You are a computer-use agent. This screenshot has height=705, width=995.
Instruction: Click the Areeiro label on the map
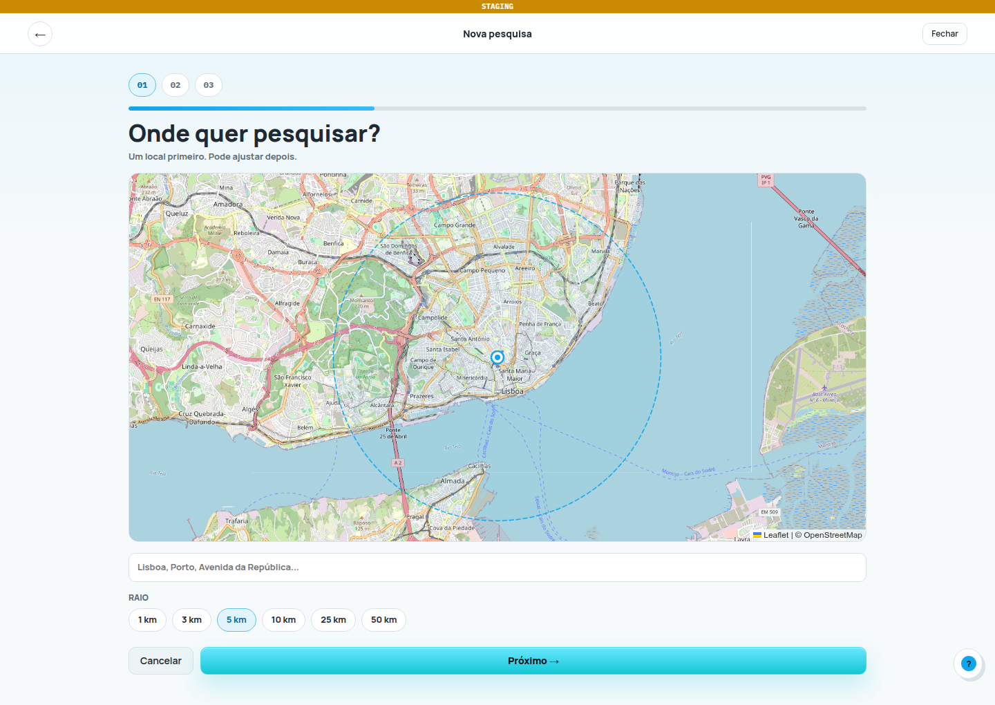[525, 268]
